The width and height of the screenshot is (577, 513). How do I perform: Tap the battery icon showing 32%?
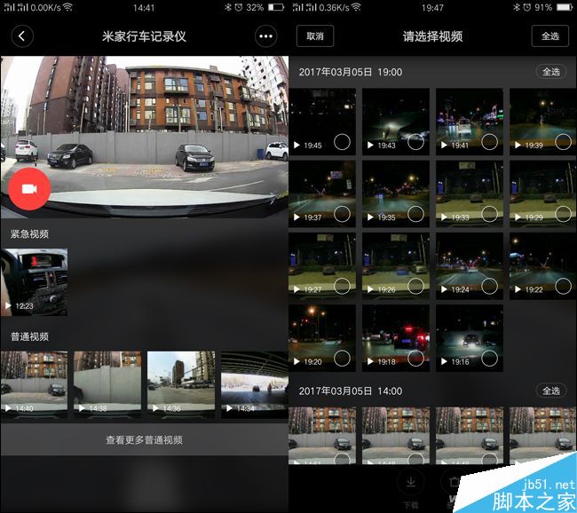[x=275, y=7]
